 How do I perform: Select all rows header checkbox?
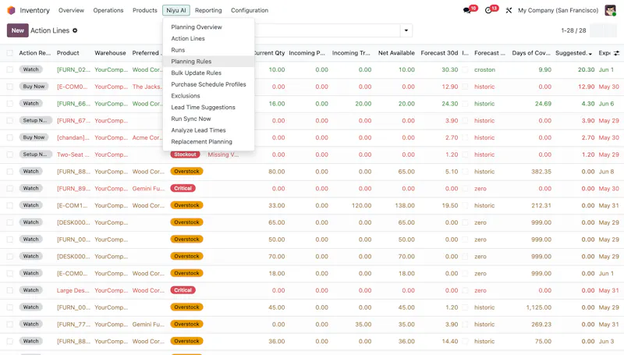coord(10,53)
